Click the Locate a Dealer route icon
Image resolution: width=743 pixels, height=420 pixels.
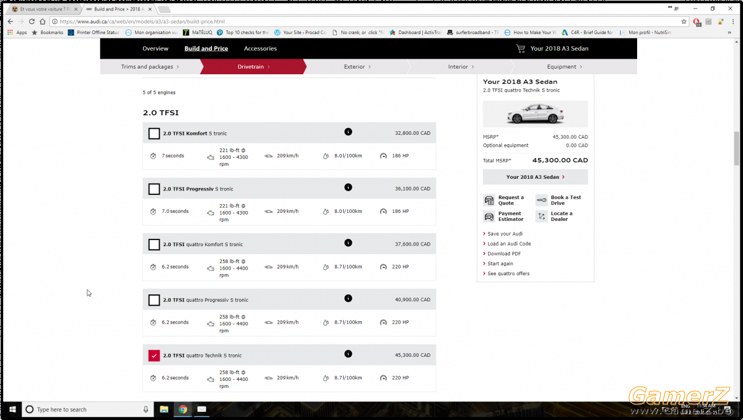[x=541, y=216]
